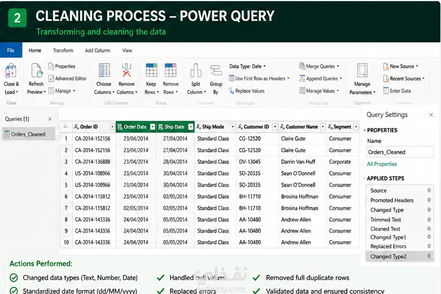This screenshot has width=441, height=294.
Task: Open the File tab
Action: pyautogui.click(x=11, y=51)
